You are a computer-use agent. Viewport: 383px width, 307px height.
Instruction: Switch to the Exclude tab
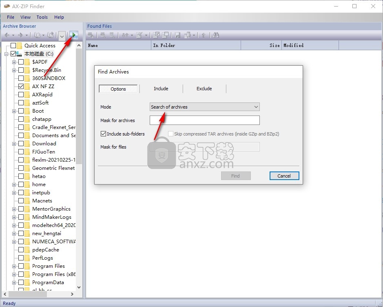coord(204,89)
